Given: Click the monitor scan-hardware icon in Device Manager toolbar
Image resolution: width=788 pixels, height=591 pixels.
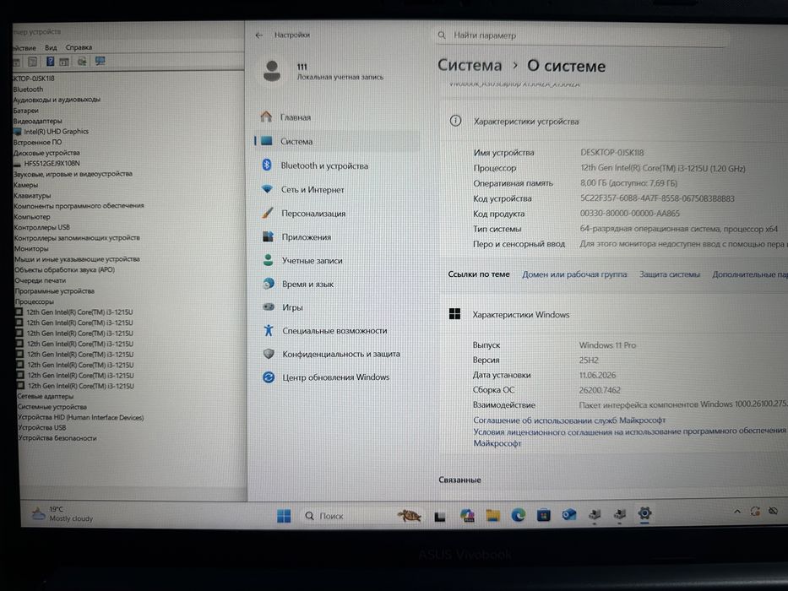Looking at the screenshot, I should tap(101, 62).
